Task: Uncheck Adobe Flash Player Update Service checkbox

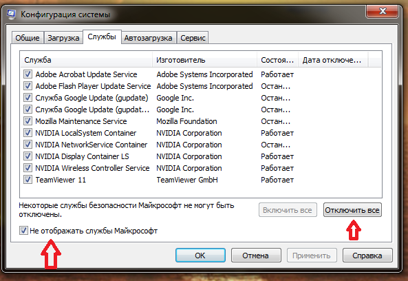Action: [x=28, y=86]
